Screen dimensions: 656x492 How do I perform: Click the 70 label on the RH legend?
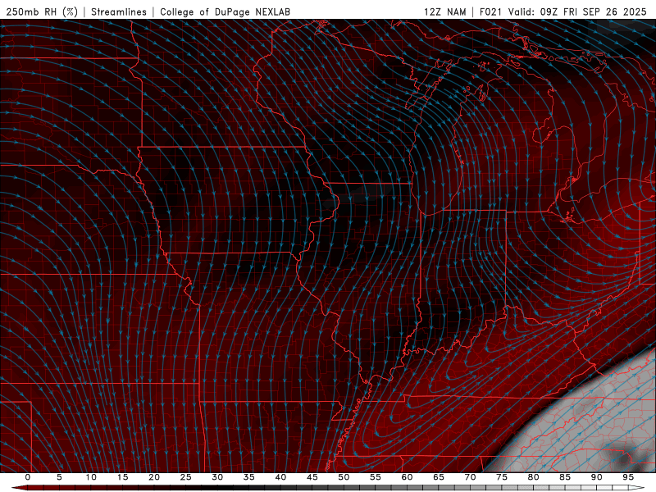click(470, 477)
